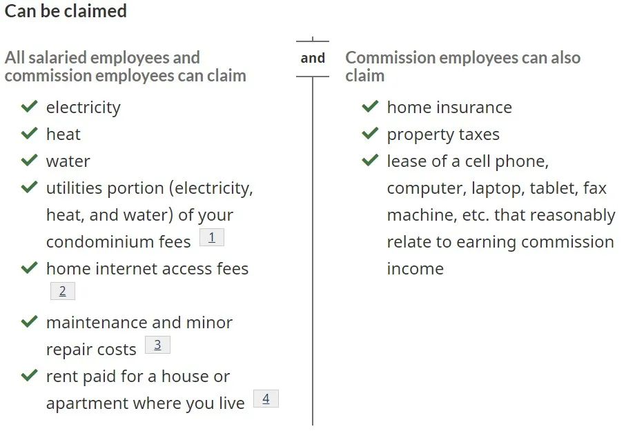Image resolution: width=635 pixels, height=431 pixels.
Task: Follow footnote 3 link after repair costs
Action: tap(157, 345)
